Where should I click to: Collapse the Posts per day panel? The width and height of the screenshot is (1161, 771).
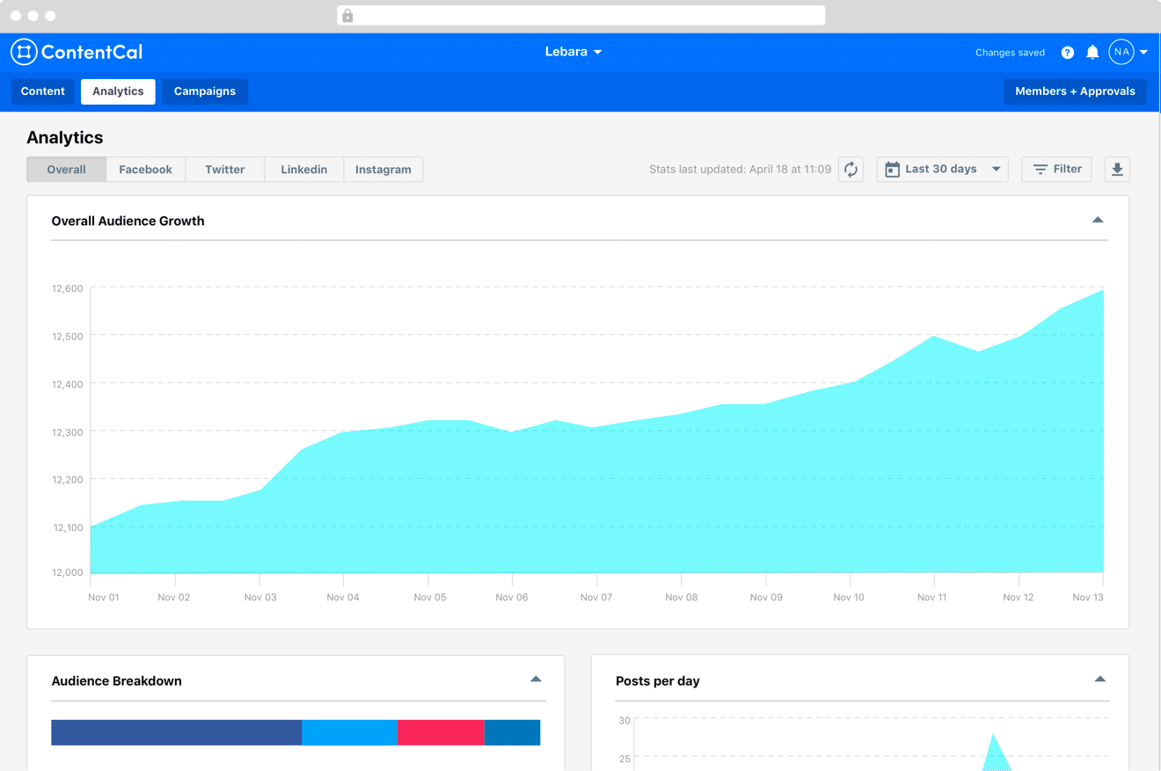(x=1099, y=680)
